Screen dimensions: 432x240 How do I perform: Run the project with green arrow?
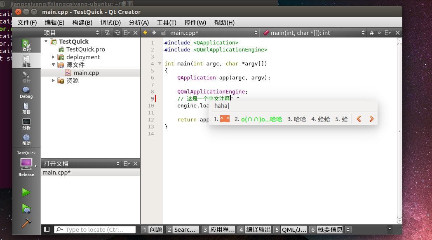pos(26,192)
